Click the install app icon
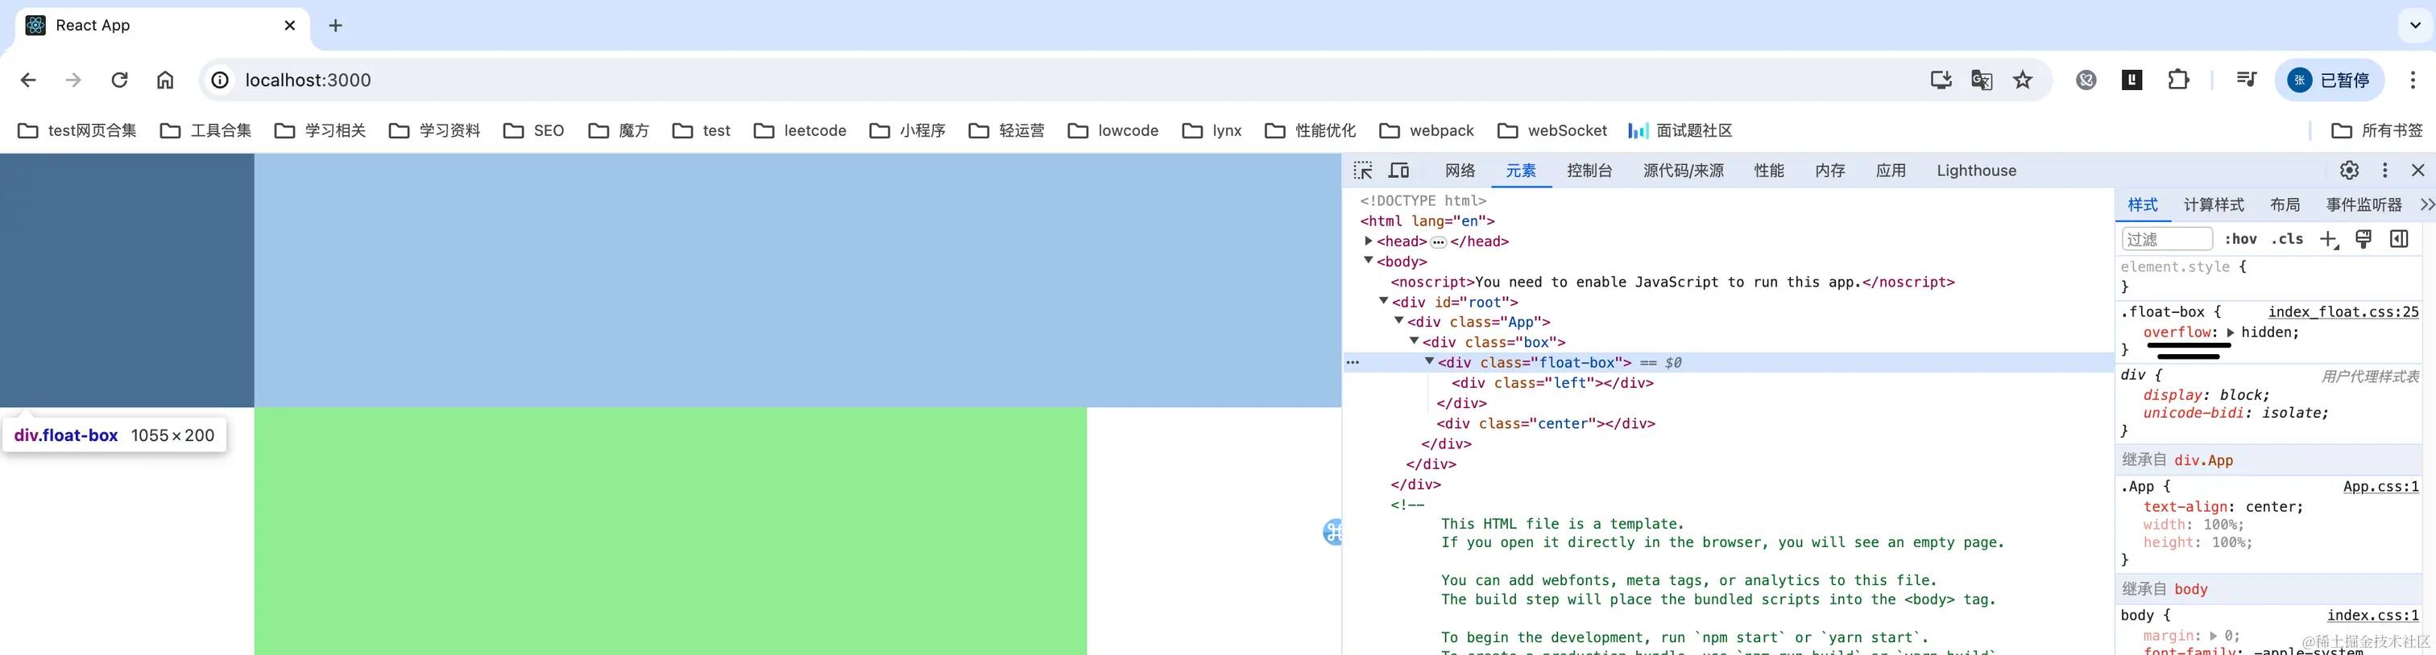The image size is (2436, 655). click(1941, 80)
